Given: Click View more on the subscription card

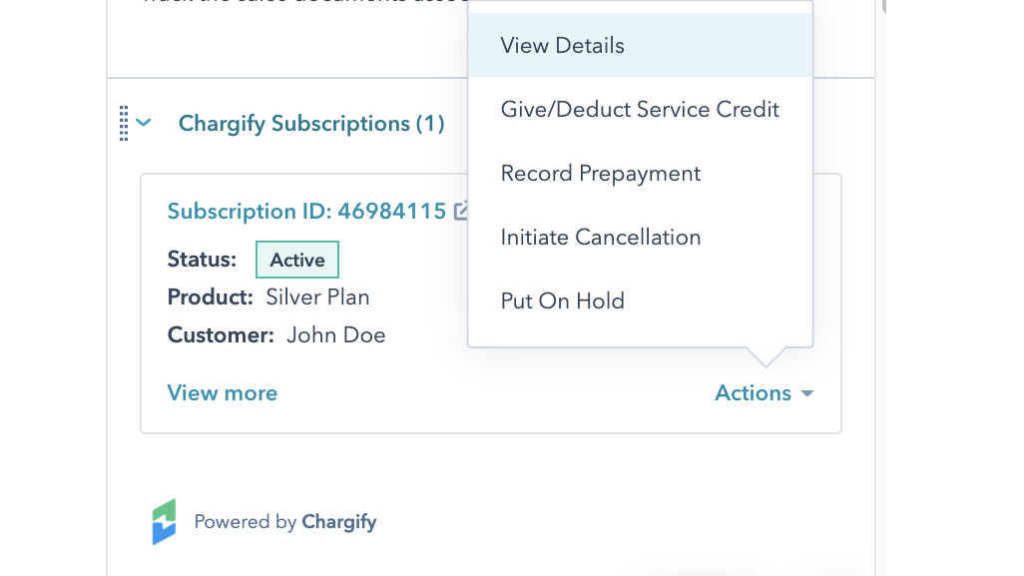Looking at the screenshot, I should [223, 392].
